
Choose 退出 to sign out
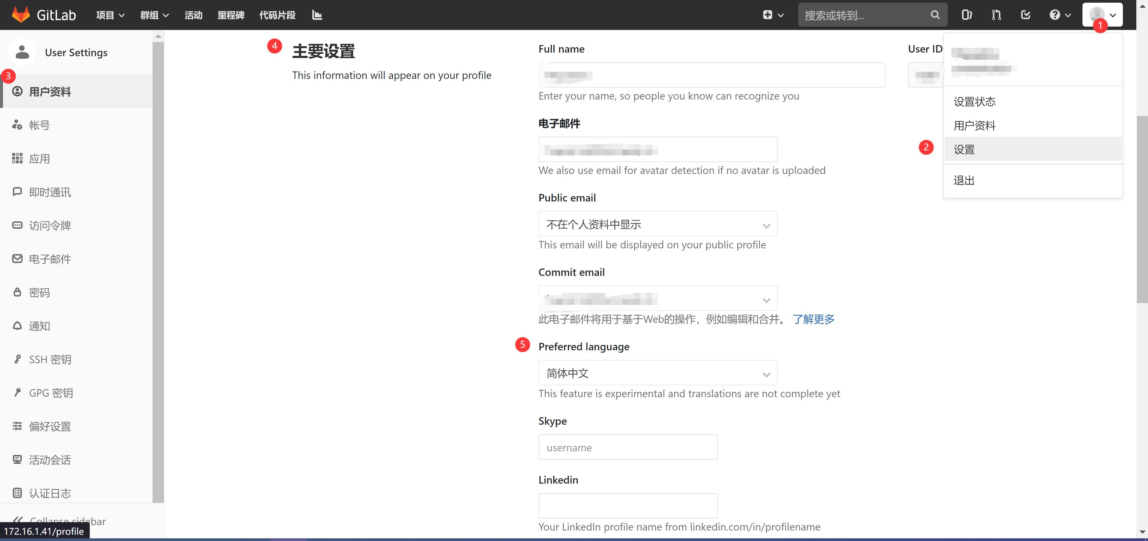click(964, 180)
